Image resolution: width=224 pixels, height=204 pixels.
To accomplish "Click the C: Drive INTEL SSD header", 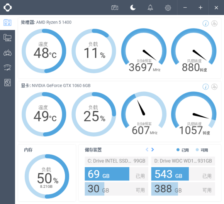I will coord(116,161).
